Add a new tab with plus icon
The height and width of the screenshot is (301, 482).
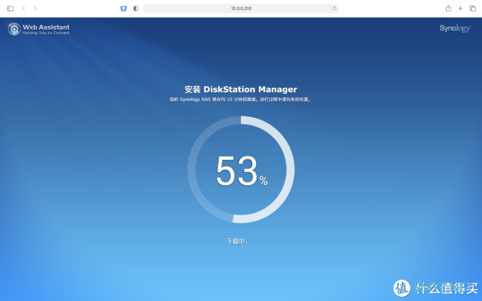(x=460, y=8)
